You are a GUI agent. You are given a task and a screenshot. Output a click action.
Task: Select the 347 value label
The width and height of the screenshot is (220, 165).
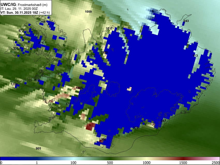[x=163, y=121]
